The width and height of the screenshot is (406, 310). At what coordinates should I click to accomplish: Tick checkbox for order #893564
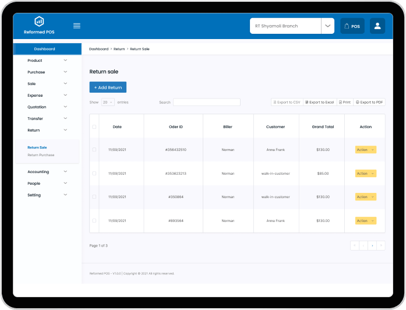(94, 221)
